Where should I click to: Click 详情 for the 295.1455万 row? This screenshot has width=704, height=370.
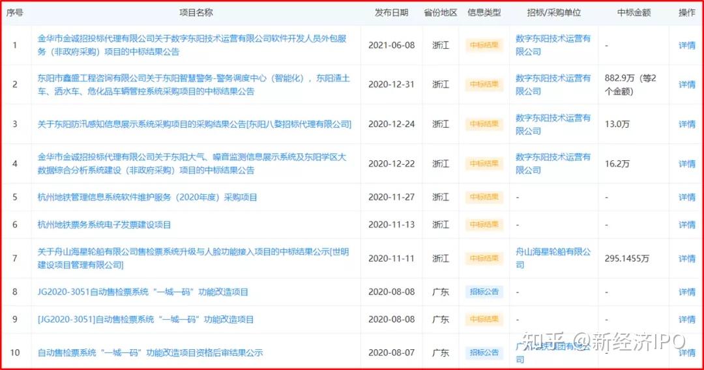[x=686, y=259]
